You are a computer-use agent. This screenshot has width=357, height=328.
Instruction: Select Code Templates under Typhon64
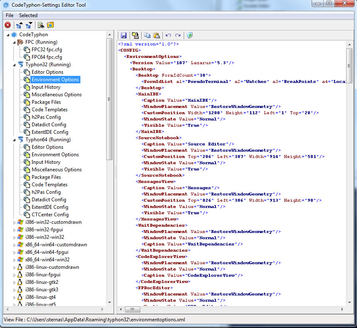coord(50,185)
